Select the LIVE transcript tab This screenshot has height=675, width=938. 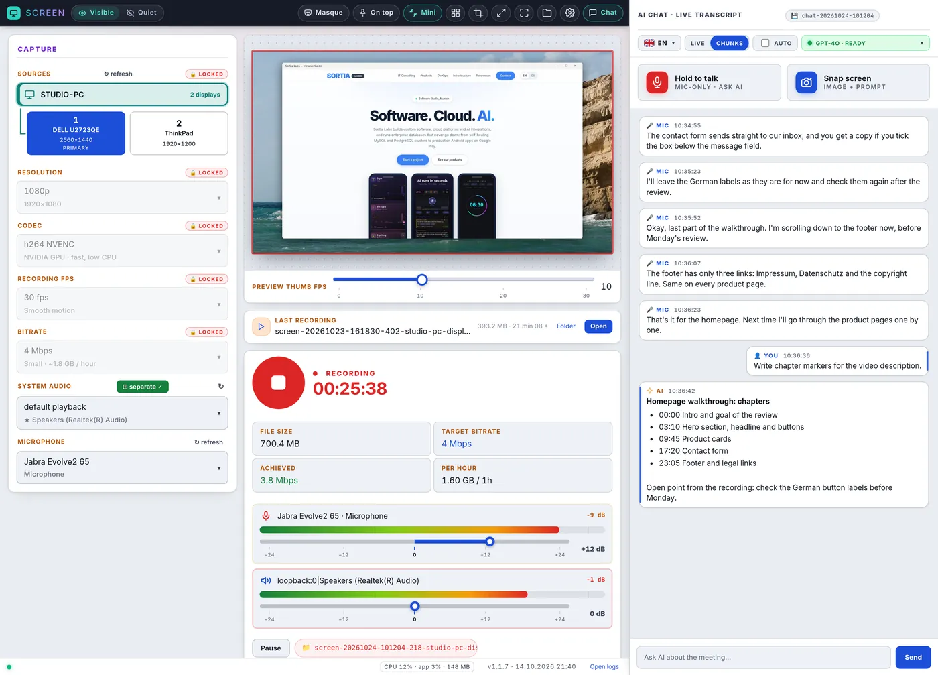click(x=697, y=43)
